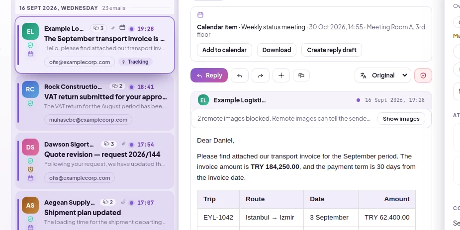460x230 pixels.
Task: Click the EL avatar in the message header
Action: click(203, 100)
